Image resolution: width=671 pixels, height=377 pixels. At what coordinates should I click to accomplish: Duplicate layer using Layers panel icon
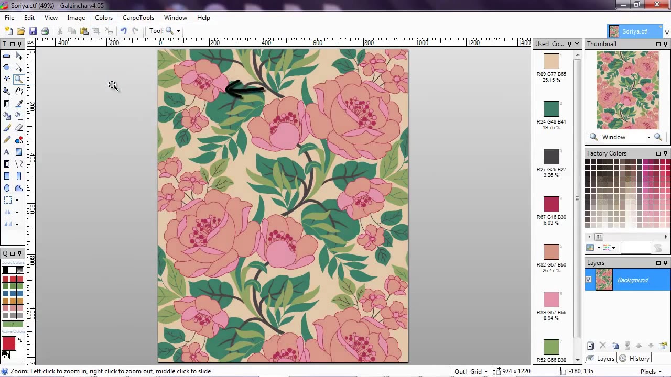pyautogui.click(x=614, y=346)
